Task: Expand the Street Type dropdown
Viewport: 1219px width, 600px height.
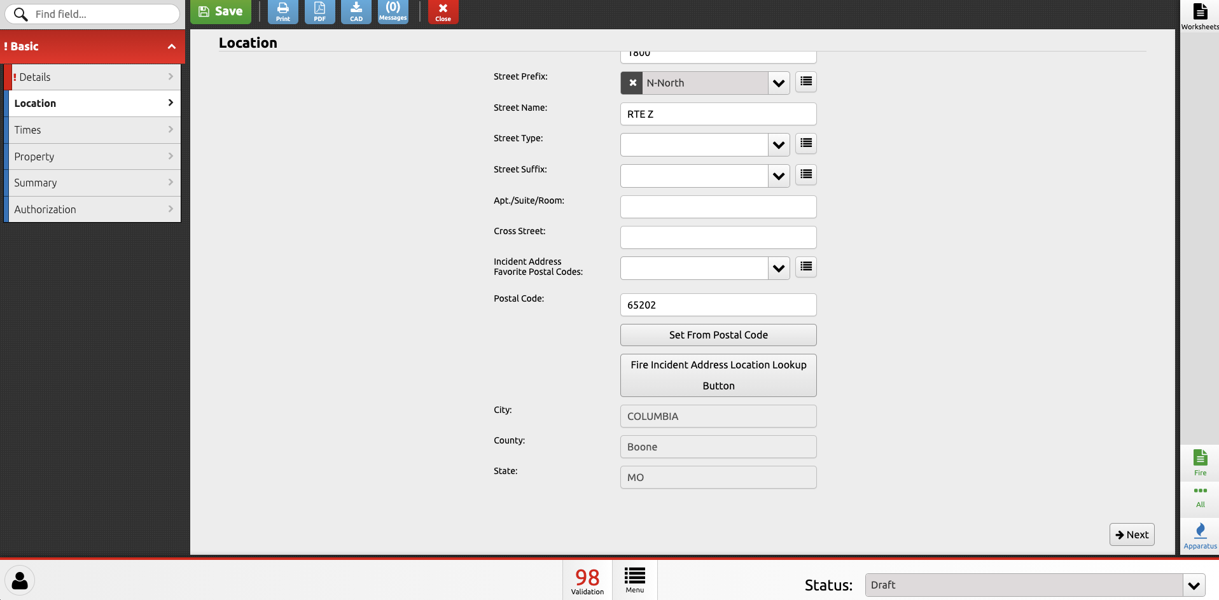Action: (778, 145)
